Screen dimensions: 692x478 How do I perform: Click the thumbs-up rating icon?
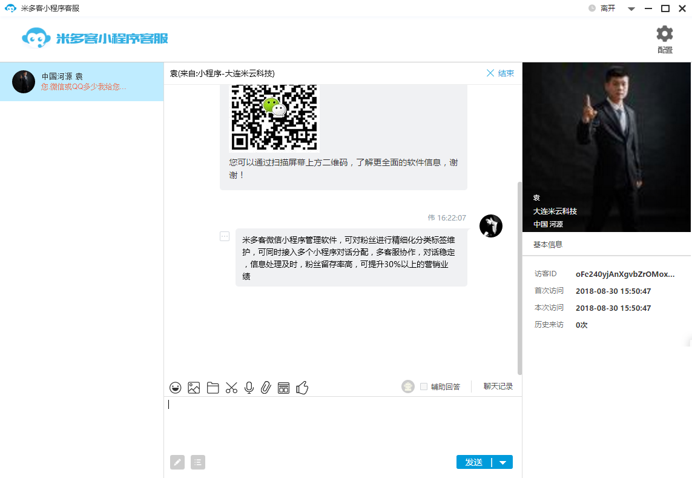pyautogui.click(x=303, y=388)
